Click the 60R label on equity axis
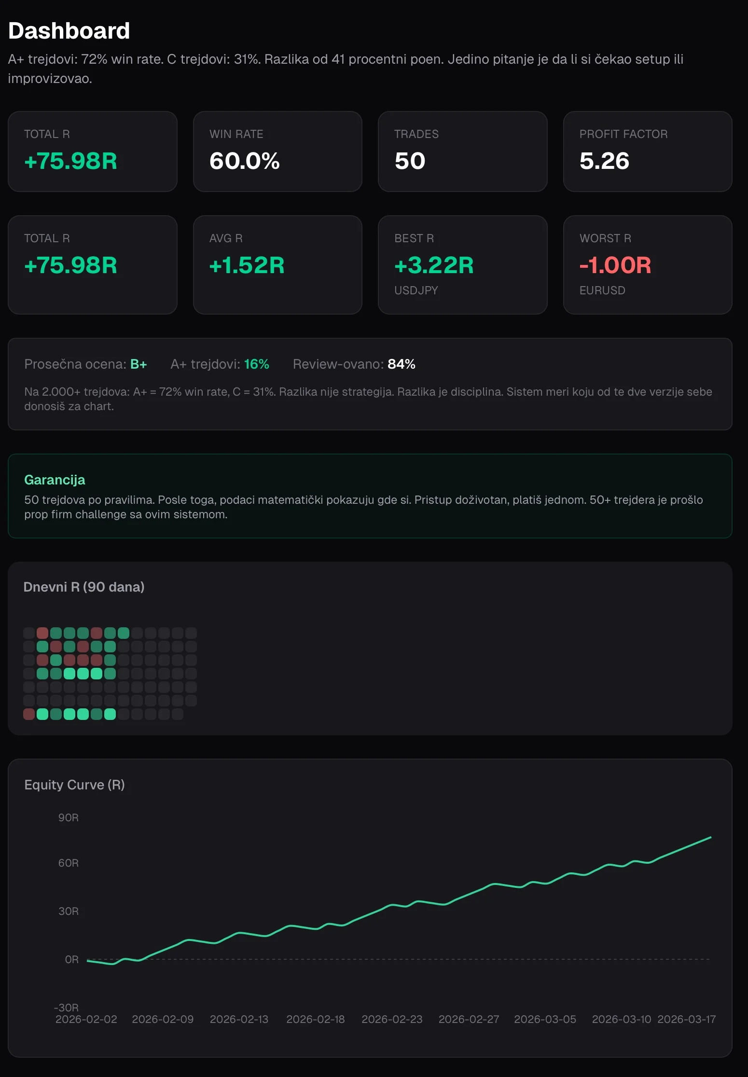748x1077 pixels. pyautogui.click(x=69, y=863)
